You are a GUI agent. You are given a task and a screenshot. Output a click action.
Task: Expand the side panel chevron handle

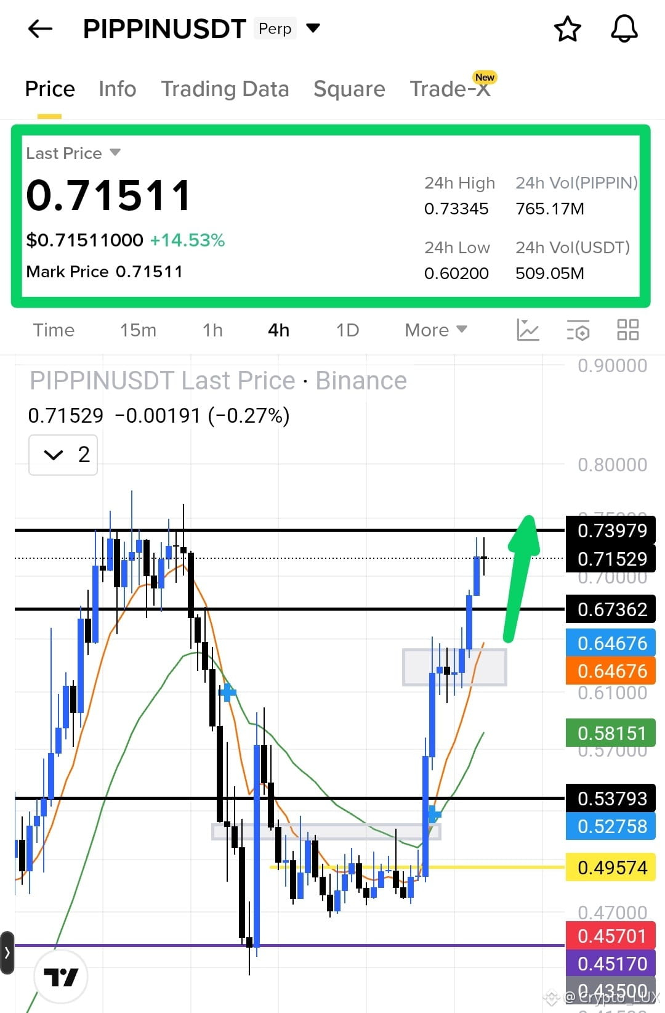point(7,953)
